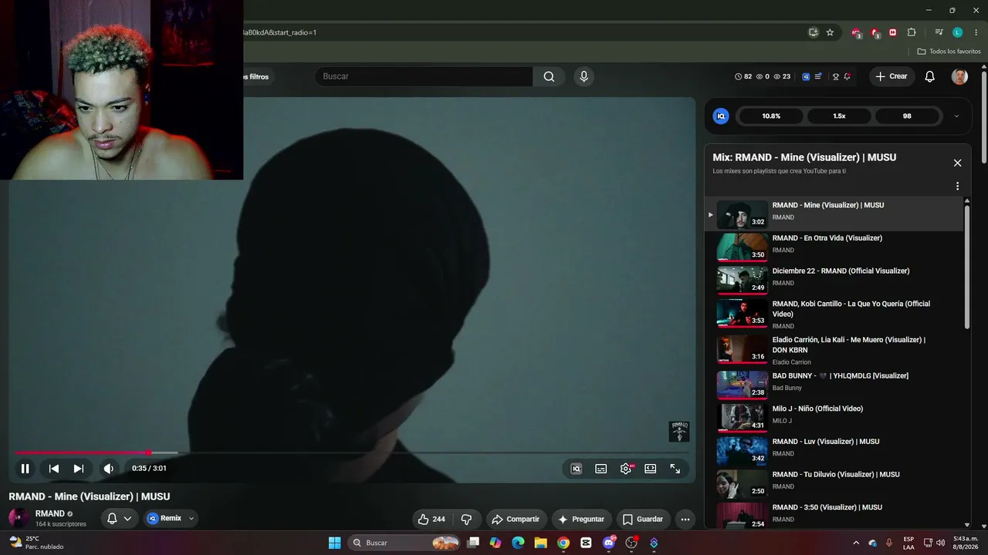
Task: Install app icon in address bar
Action: click(813, 32)
